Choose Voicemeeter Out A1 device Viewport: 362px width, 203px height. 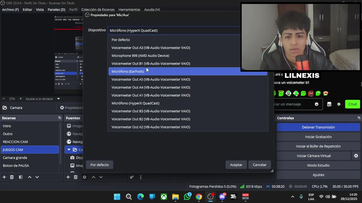(188, 95)
